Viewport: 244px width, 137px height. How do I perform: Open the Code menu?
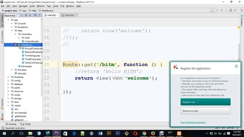pos(32,6)
